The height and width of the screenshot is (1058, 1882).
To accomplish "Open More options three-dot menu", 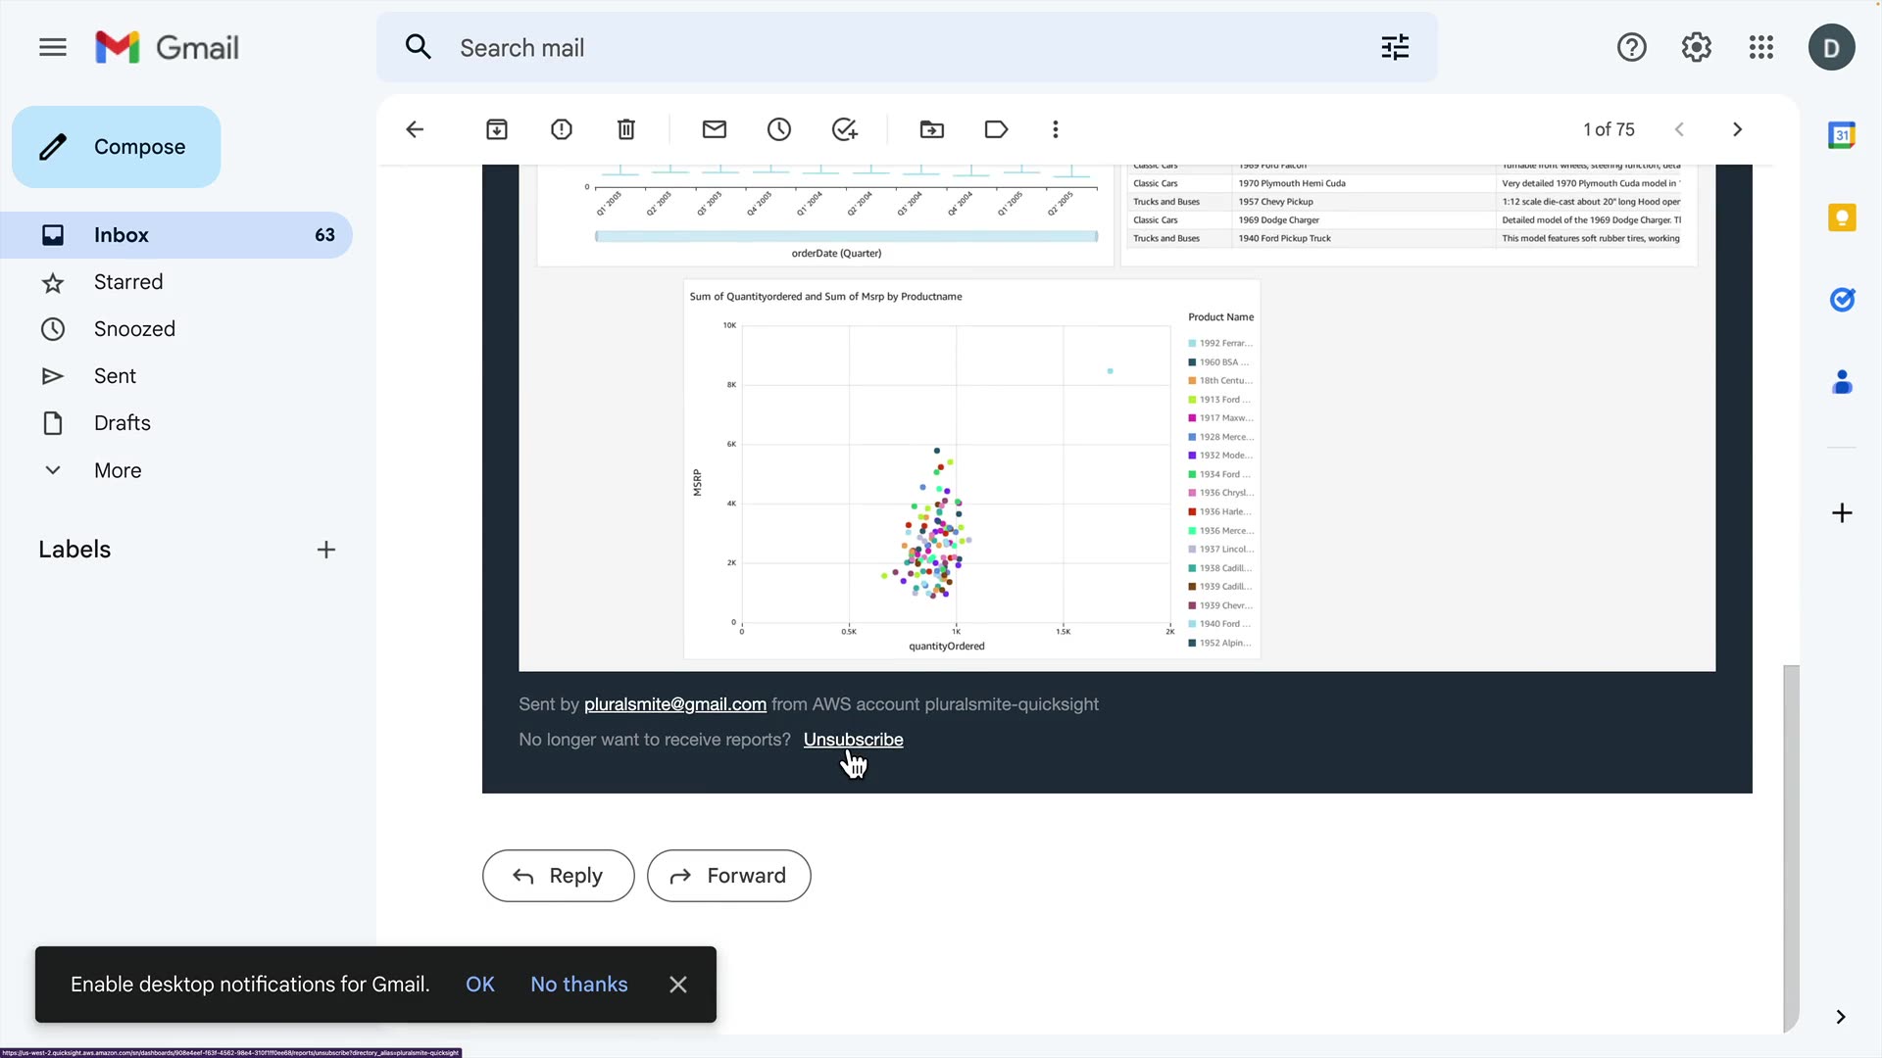I will coord(1056,129).
